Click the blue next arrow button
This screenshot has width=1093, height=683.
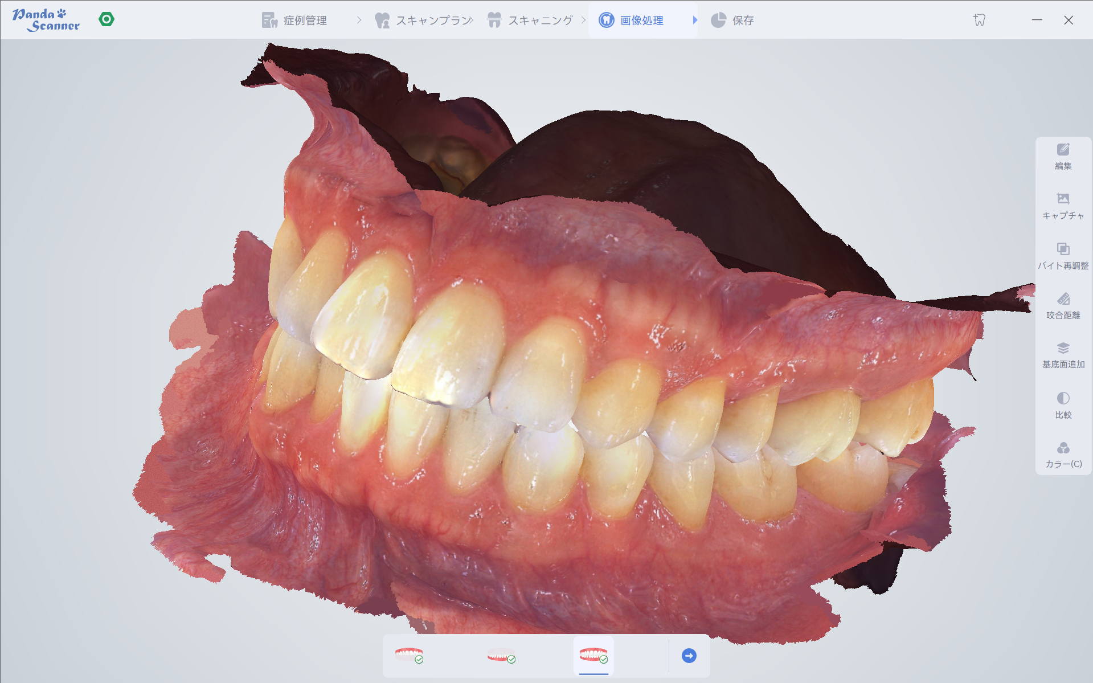(689, 656)
